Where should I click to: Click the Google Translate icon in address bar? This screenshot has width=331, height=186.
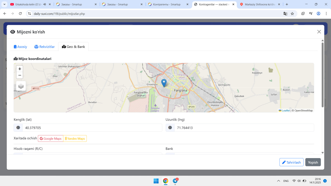point(285,14)
